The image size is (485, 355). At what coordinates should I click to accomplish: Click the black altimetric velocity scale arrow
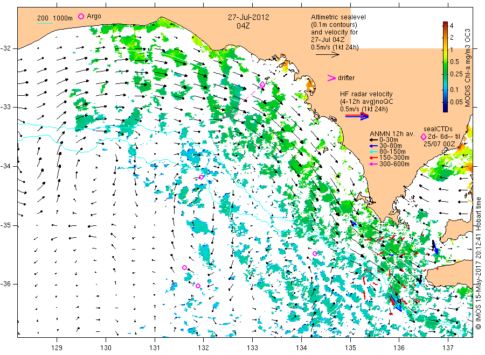(x=328, y=55)
